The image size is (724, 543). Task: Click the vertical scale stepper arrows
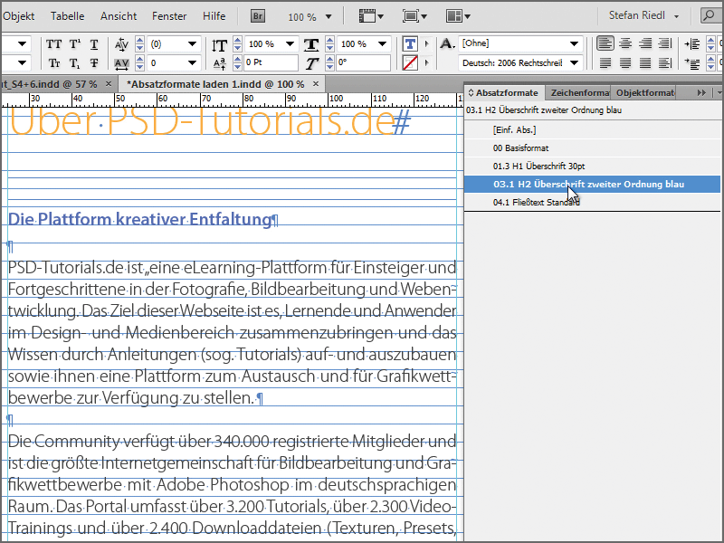(x=237, y=44)
